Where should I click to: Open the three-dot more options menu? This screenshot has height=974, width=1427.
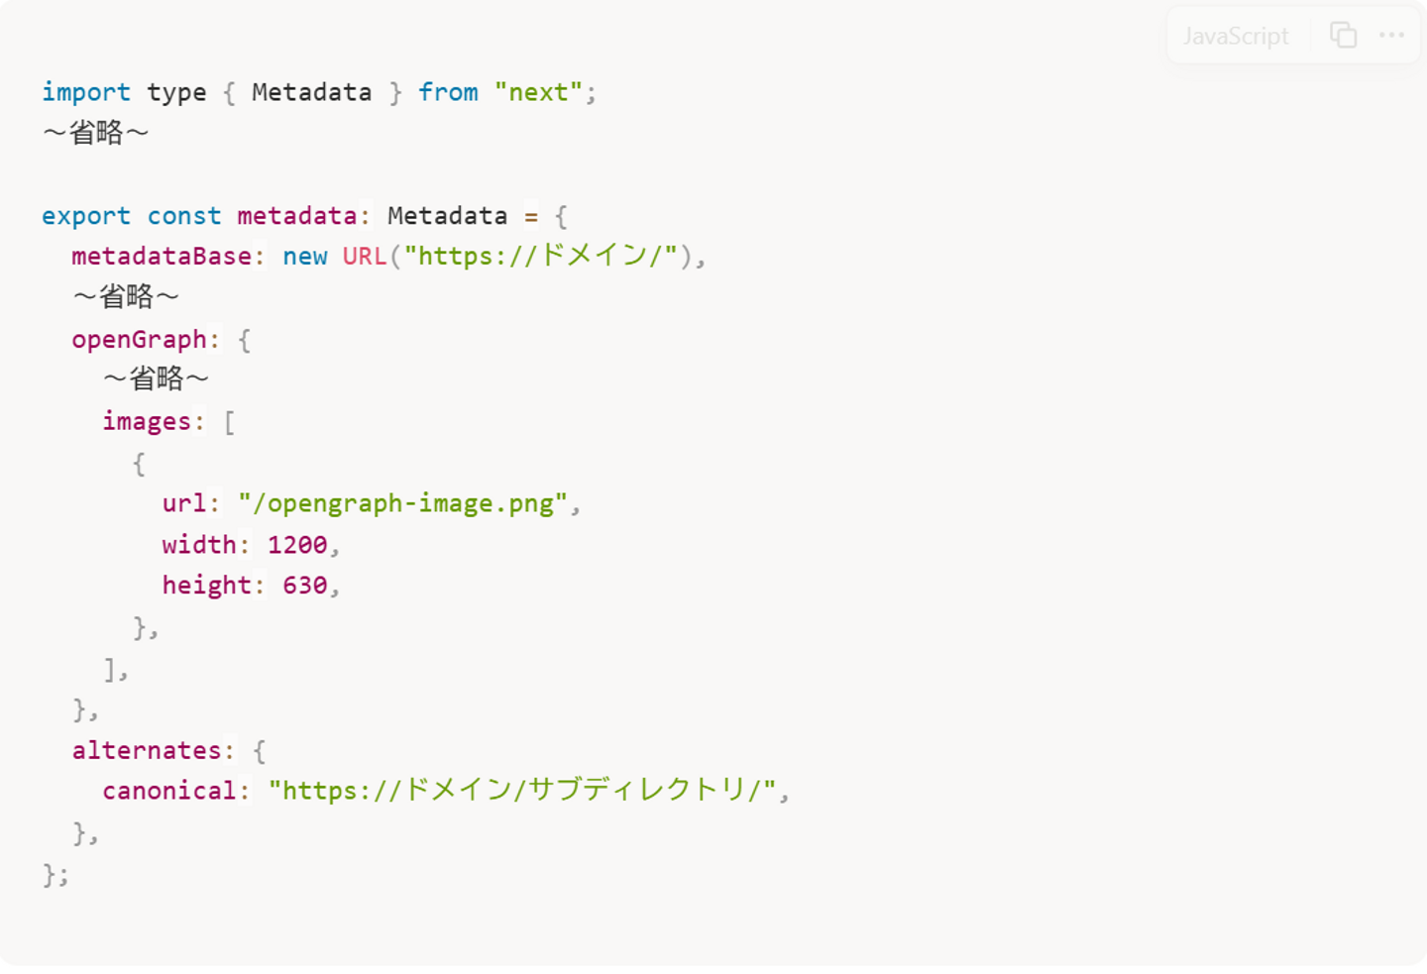pos(1391,36)
